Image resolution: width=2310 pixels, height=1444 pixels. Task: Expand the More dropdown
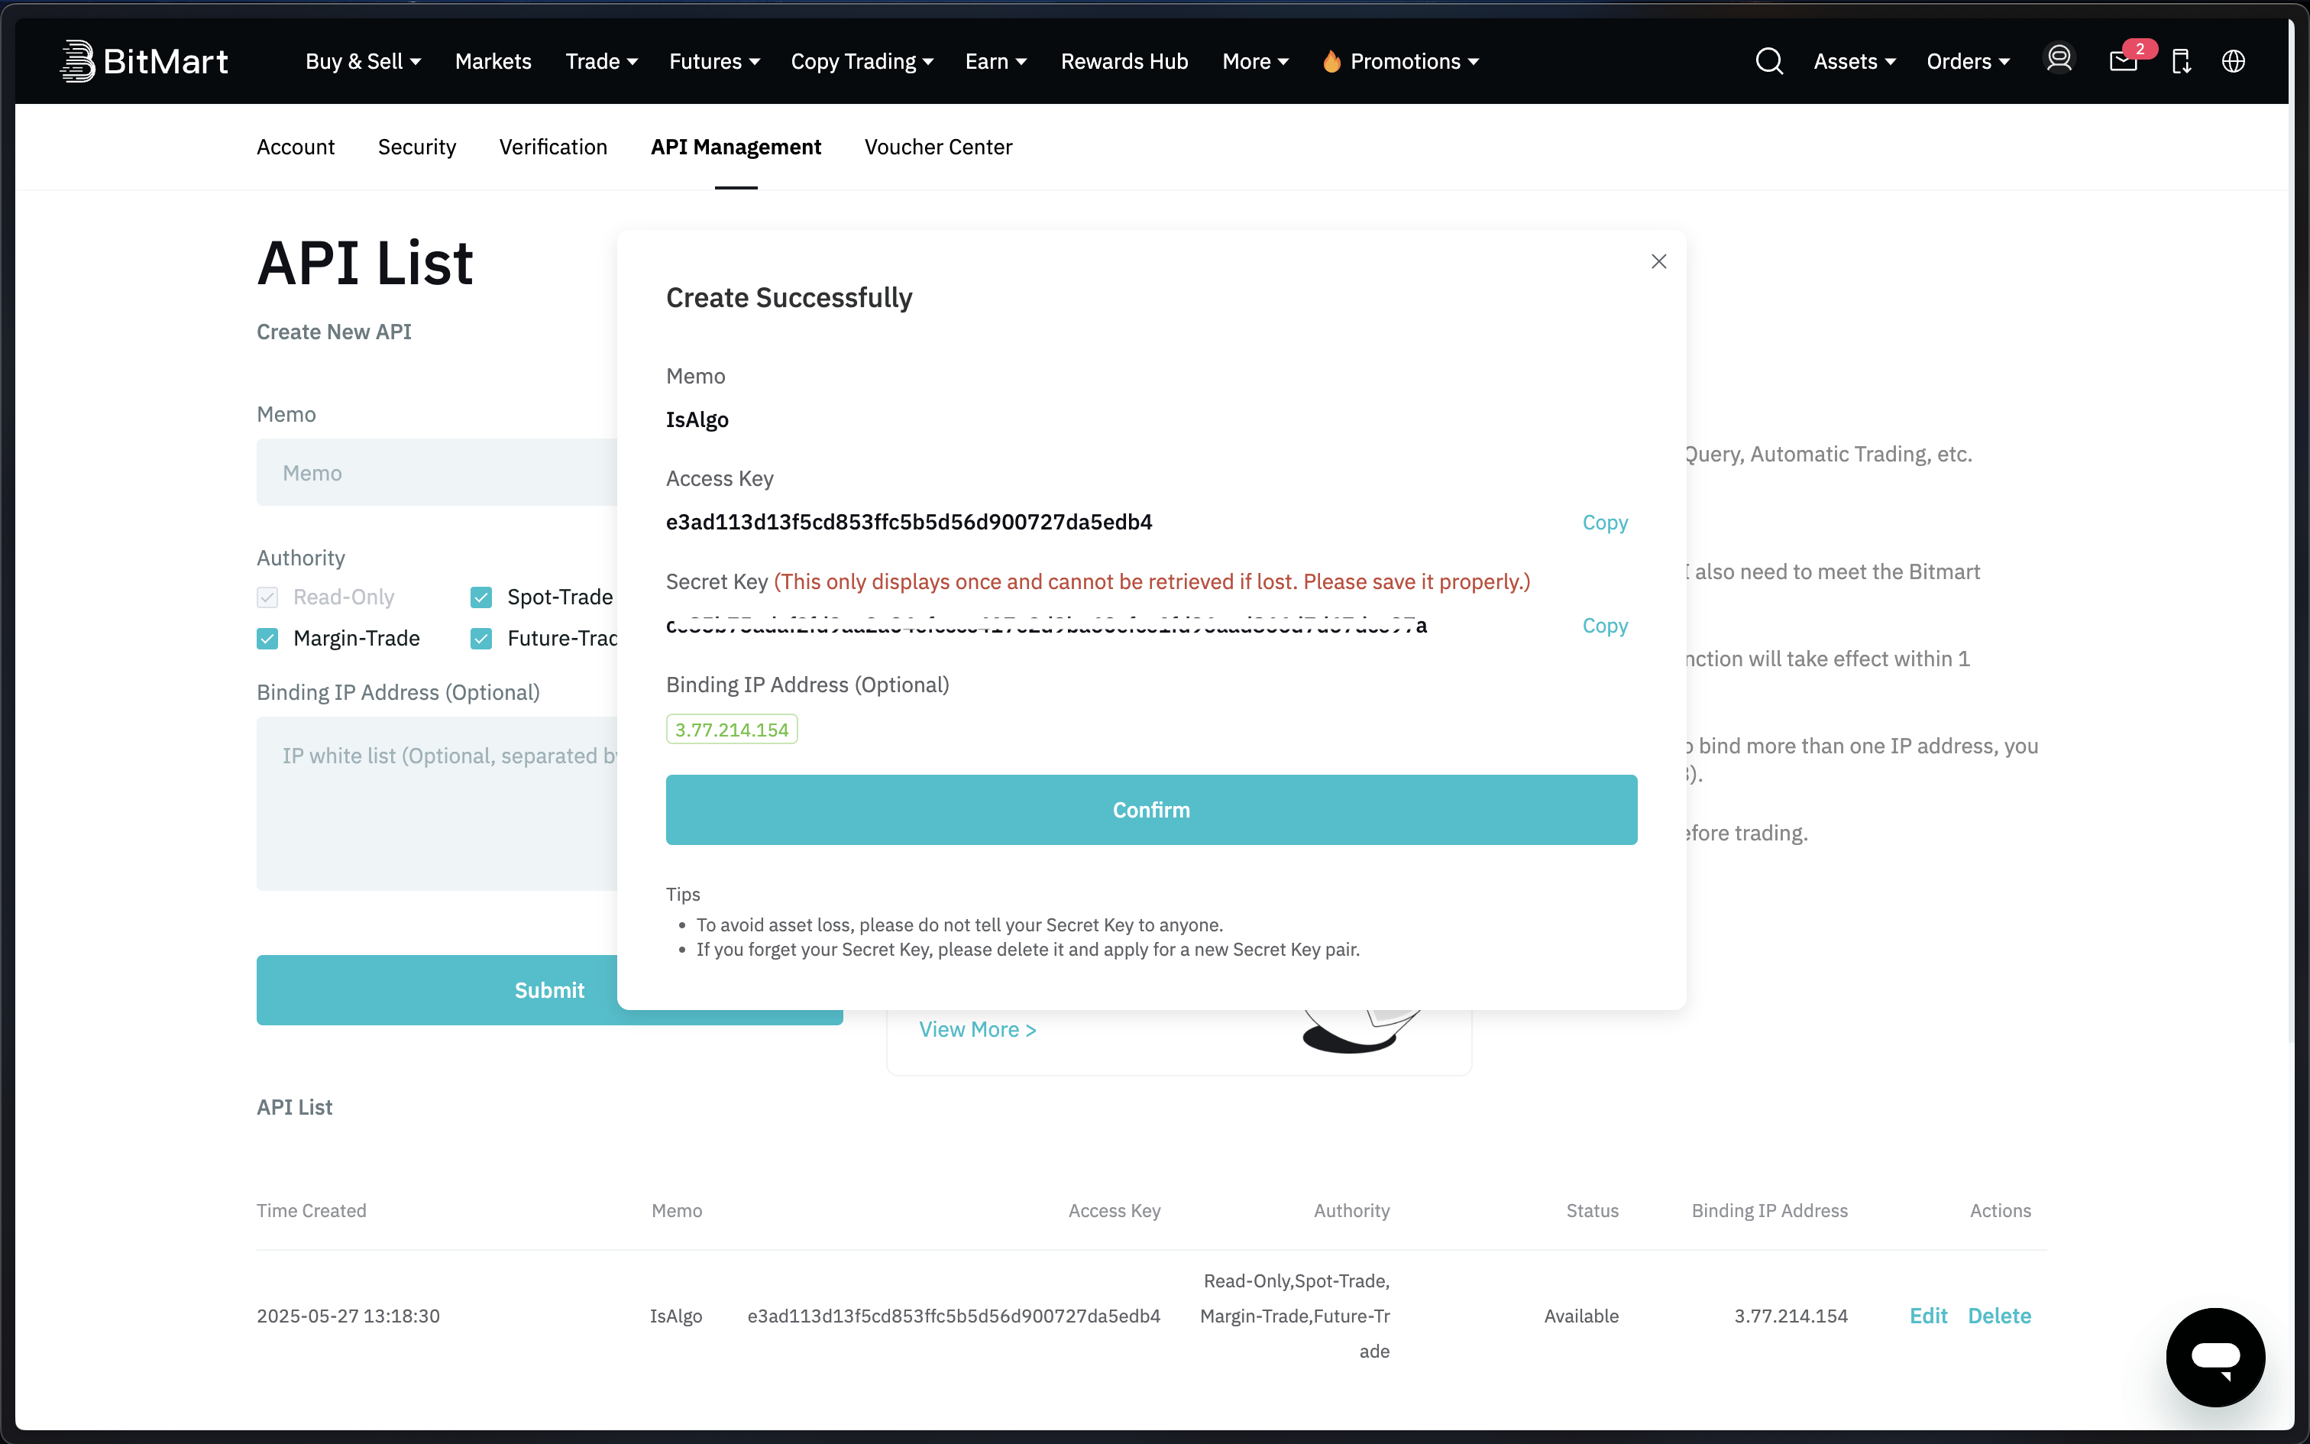pyautogui.click(x=1255, y=61)
